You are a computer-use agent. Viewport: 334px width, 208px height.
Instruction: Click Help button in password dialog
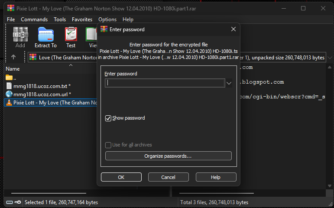coord(216,177)
